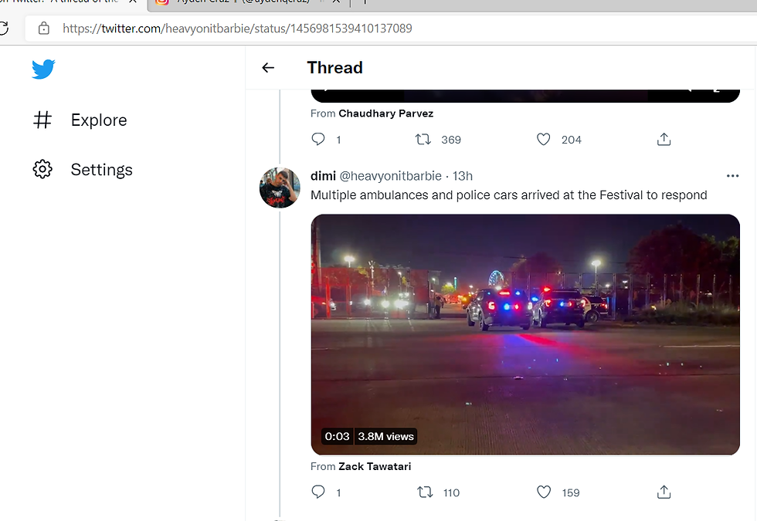
Task: Share the Chaudhary Parvez video tweet
Action: coord(664,140)
